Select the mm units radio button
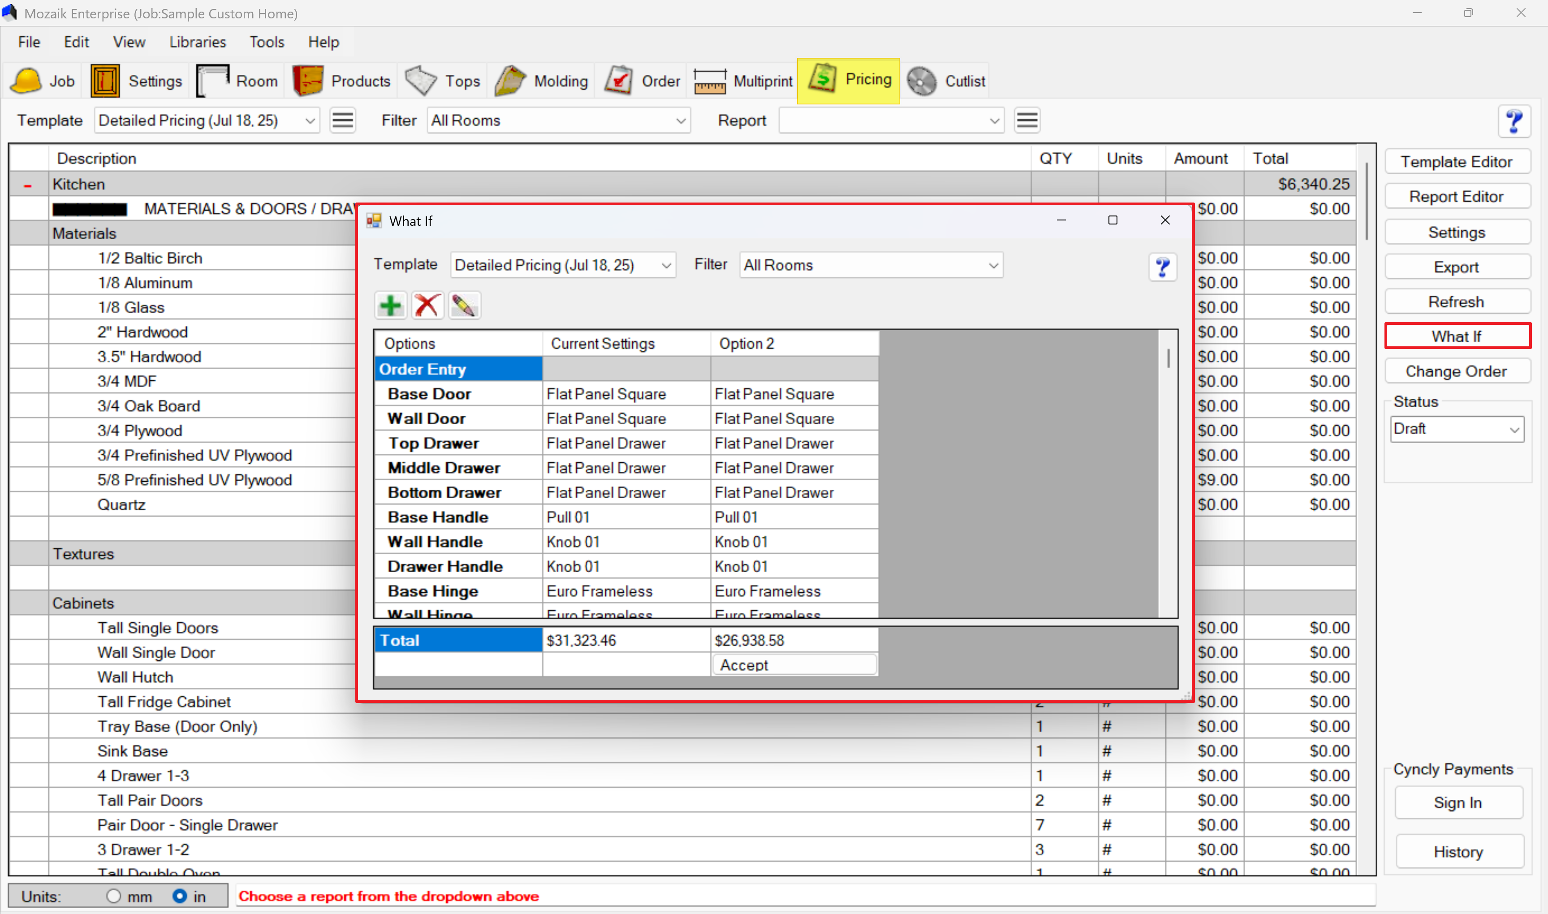1548x914 pixels. point(113,896)
